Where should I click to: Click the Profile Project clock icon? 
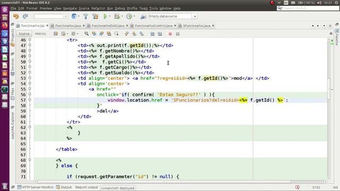point(129,16)
